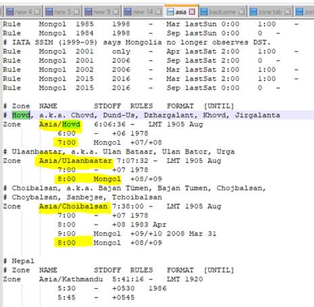
Task: Open the zone.tab file tab
Action: 270,11
